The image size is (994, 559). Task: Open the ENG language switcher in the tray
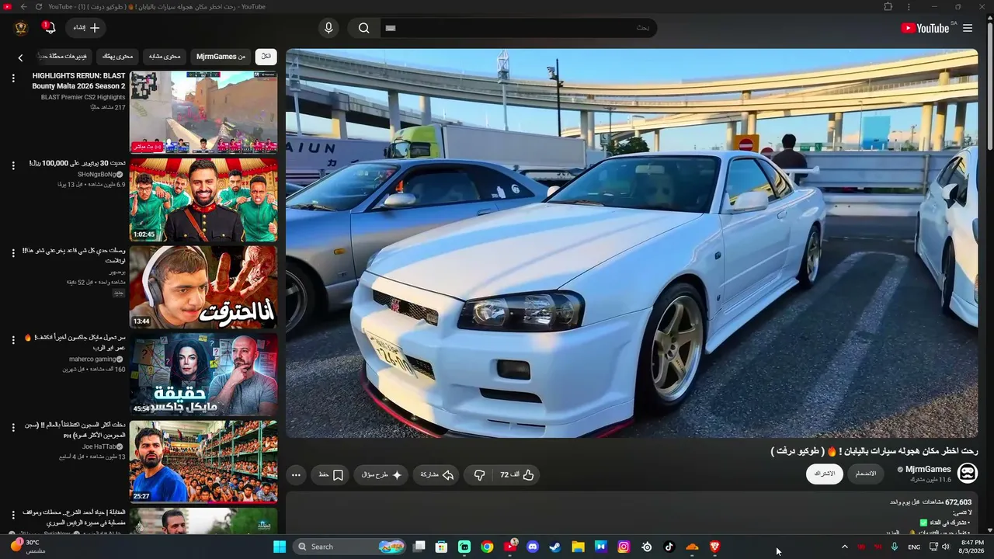tap(914, 547)
